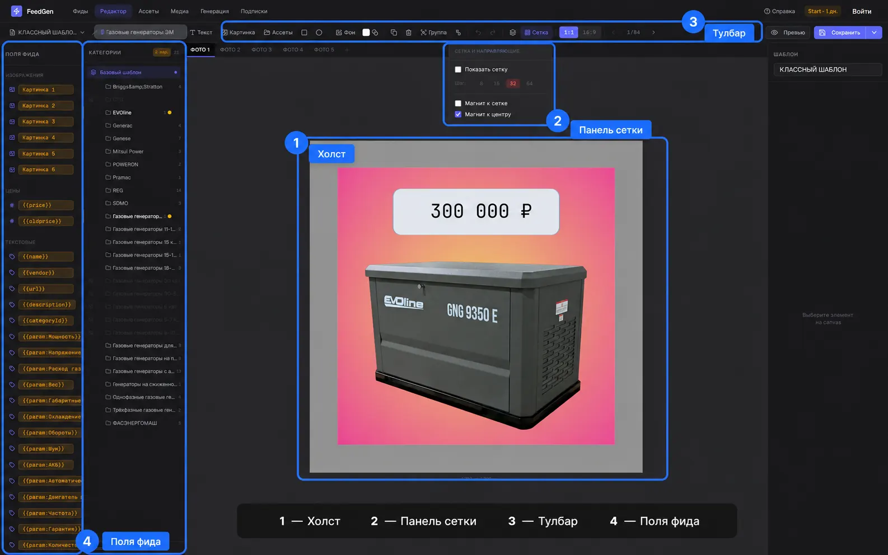Select the ellipse shape tool
Image resolution: width=888 pixels, height=555 pixels.
pyautogui.click(x=319, y=32)
